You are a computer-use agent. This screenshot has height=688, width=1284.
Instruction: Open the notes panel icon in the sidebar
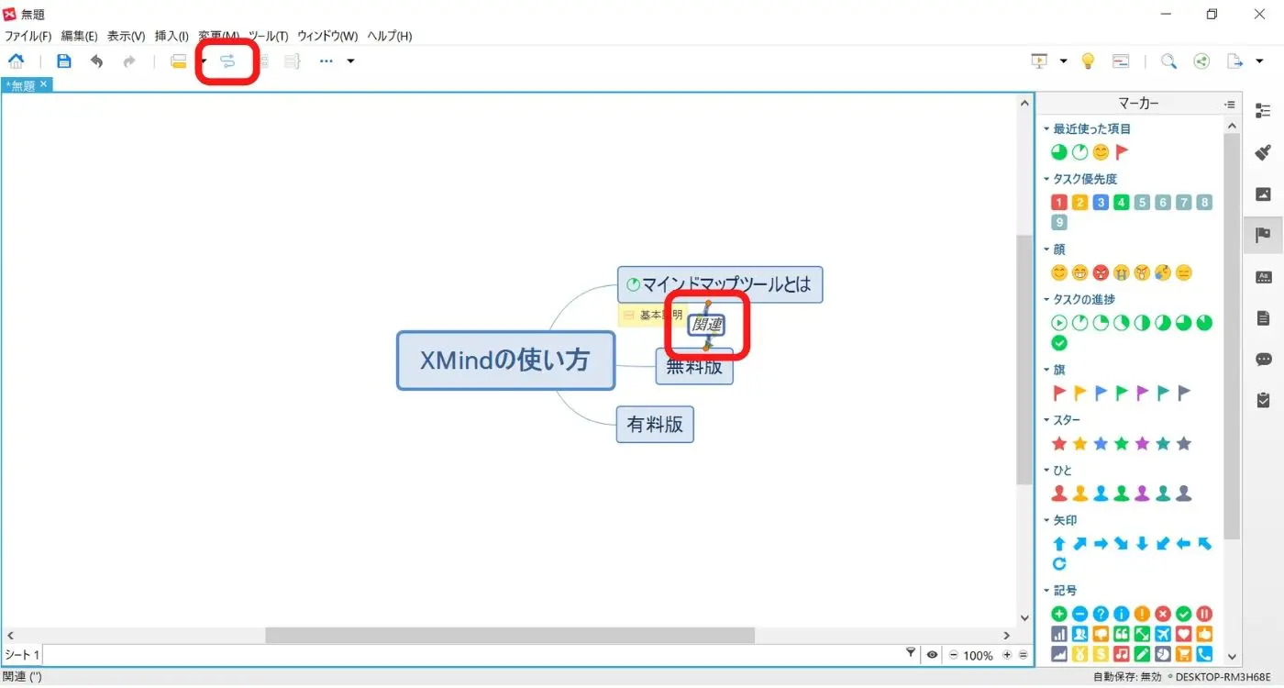1263,317
